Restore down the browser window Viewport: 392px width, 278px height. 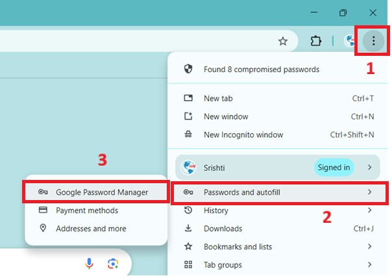click(x=343, y=12)
